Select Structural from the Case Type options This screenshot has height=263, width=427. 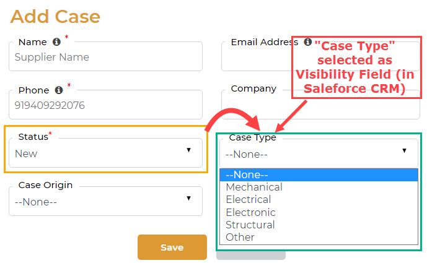tap(250, 225)
